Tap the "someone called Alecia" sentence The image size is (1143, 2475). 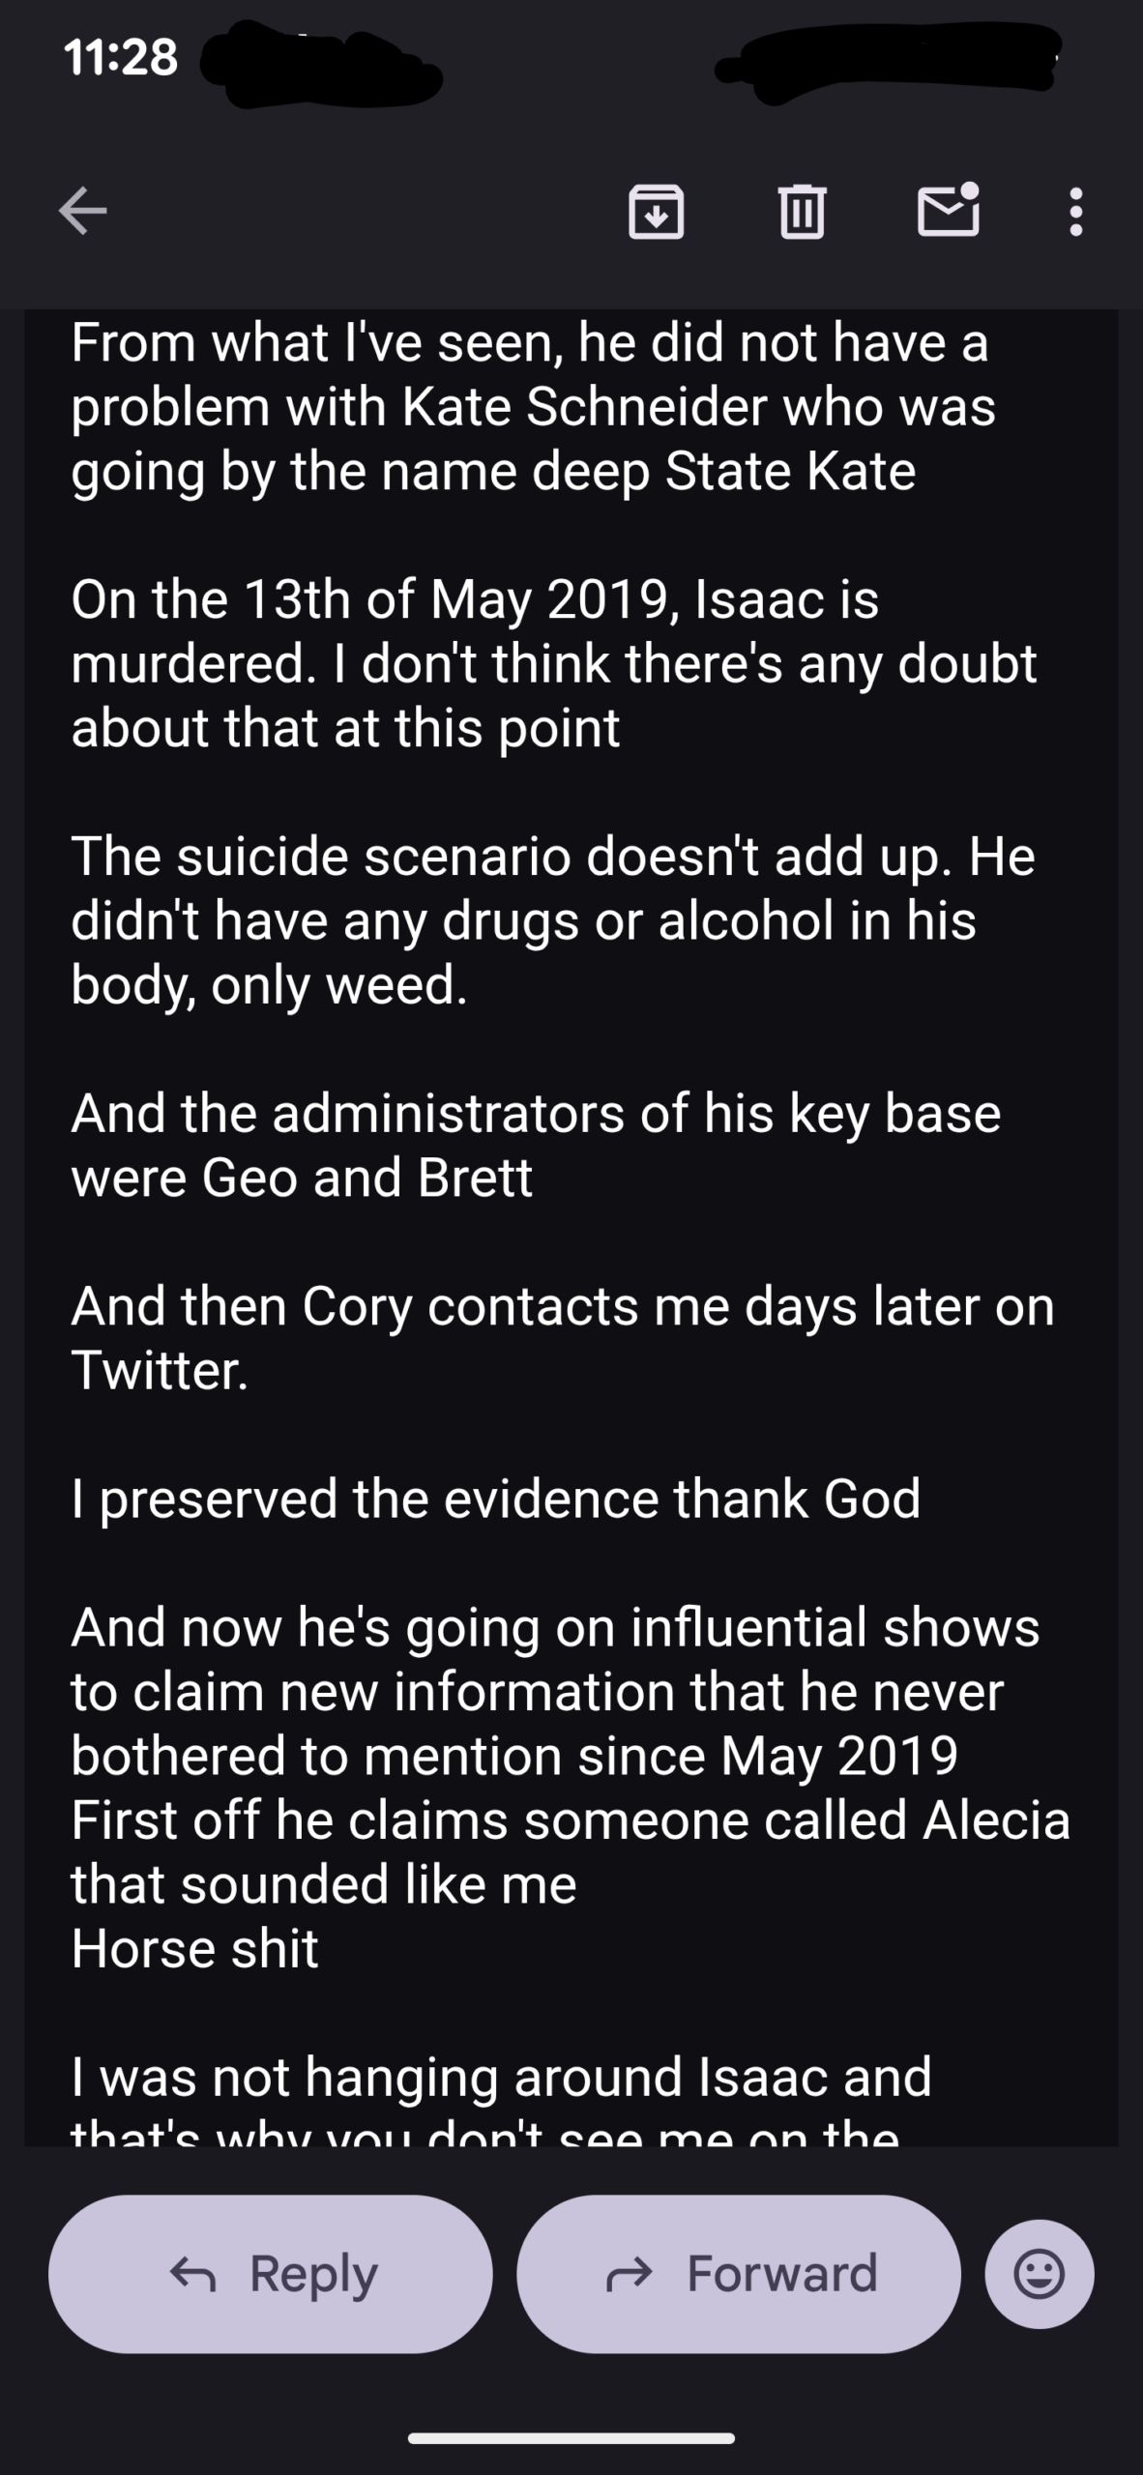[x=571, y=1820]
